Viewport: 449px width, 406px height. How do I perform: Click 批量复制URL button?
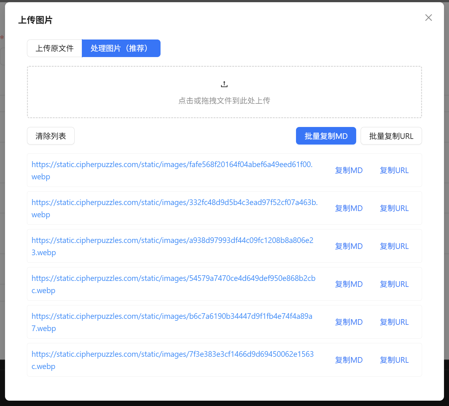(391, 136)
